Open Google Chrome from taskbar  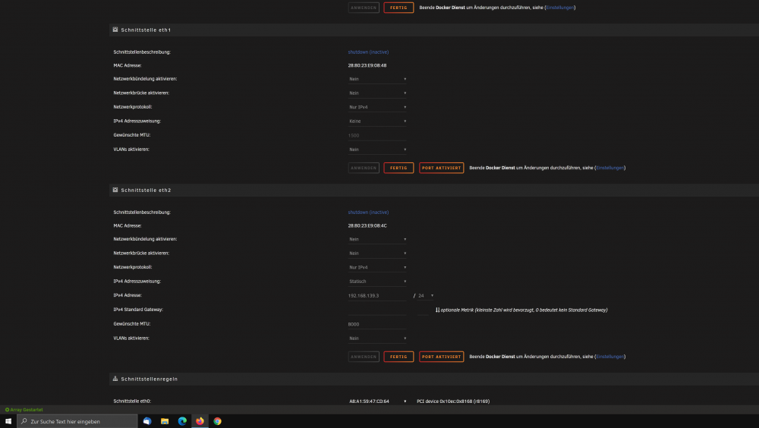(217, 421)
